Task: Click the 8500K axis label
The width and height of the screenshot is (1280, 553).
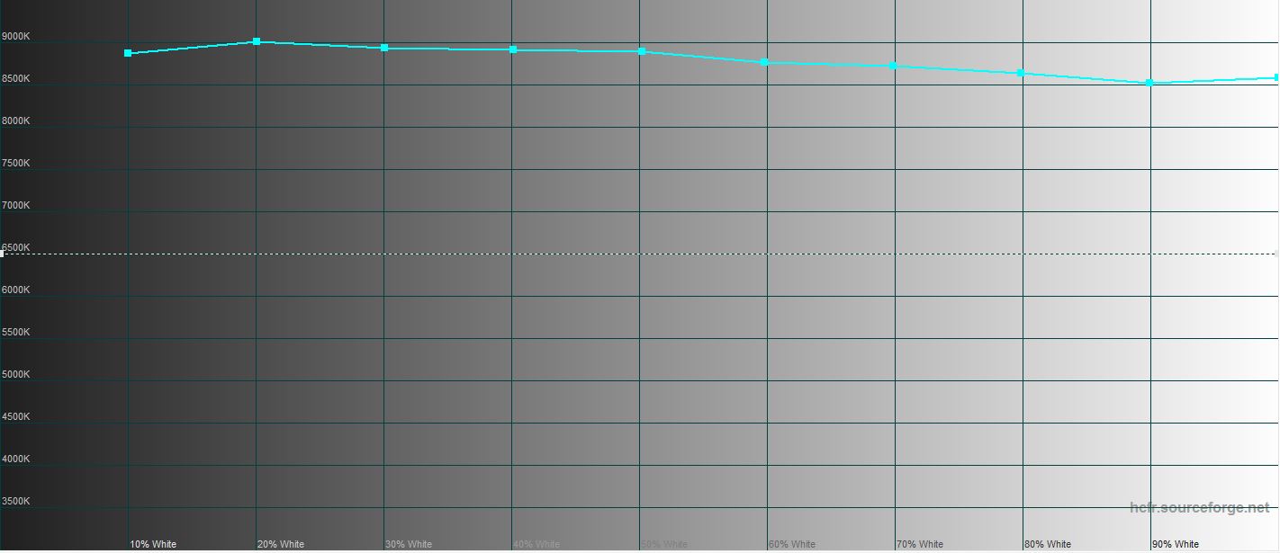Action: (x=16, y=79)
